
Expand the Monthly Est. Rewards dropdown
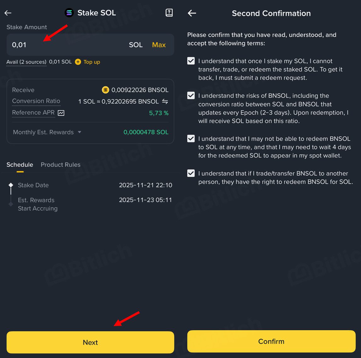pos(79,132)
